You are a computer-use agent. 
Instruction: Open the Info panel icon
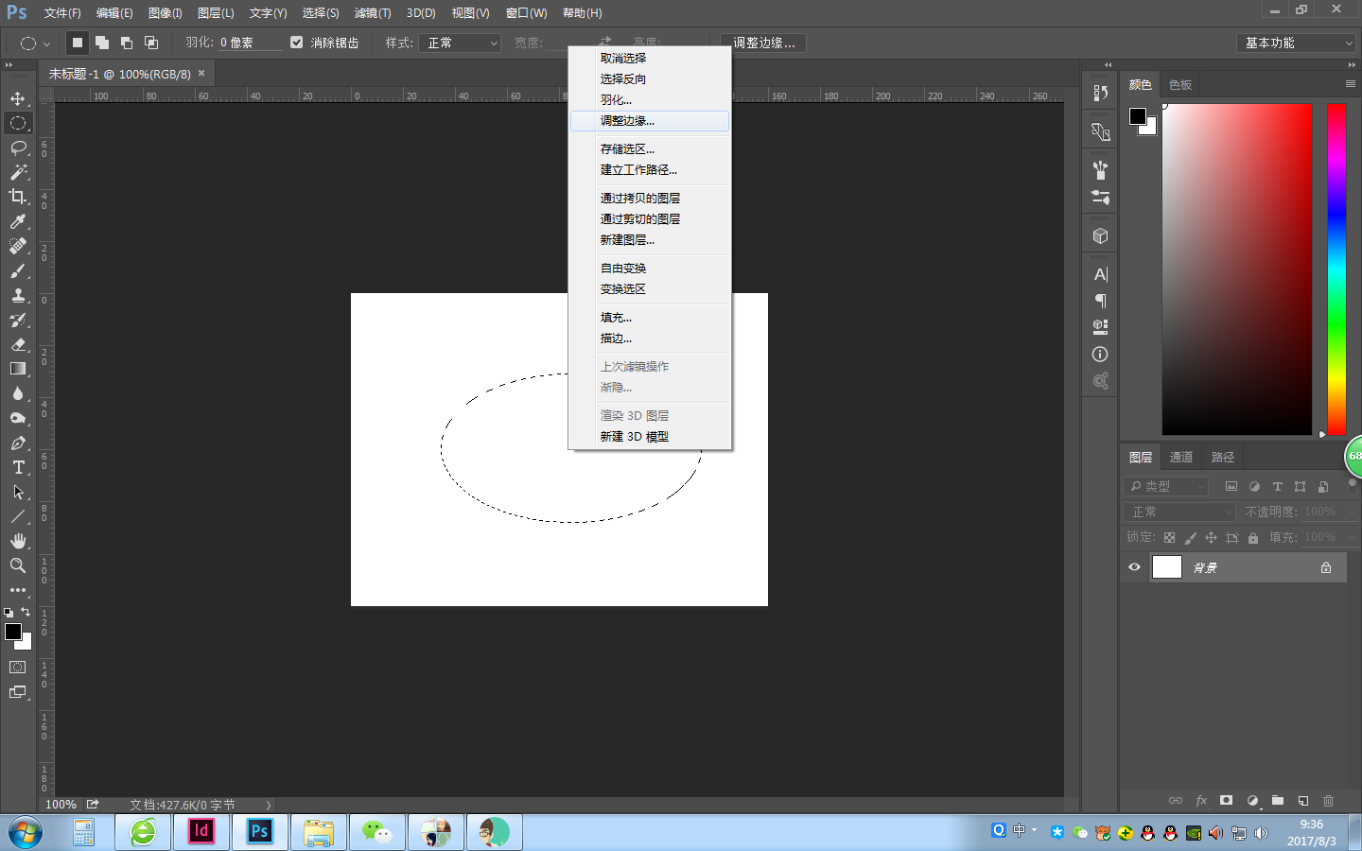[1100, 355]
